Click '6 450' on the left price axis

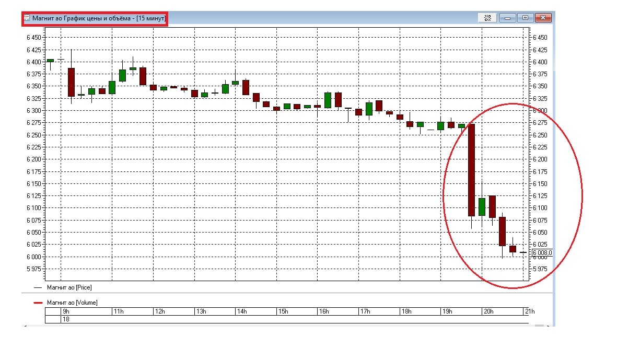pos(34,38)
